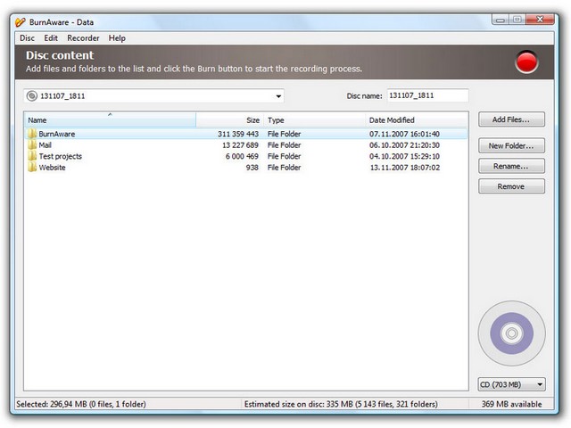Screen dimensions: 571x428
Task: Click the BurnAware pencil title bar icon
Action: pos(21,22)
